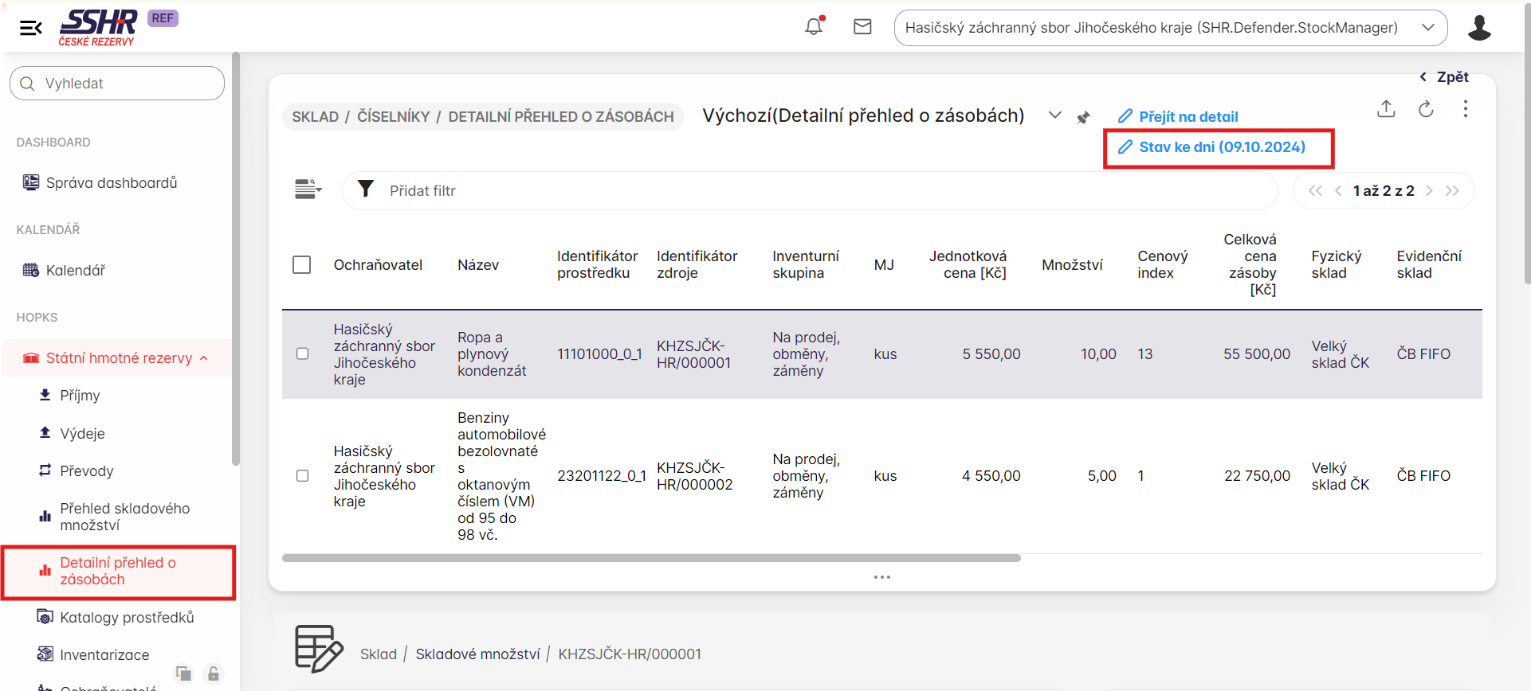Open the three-dot more options menu

pos(1465,109)
